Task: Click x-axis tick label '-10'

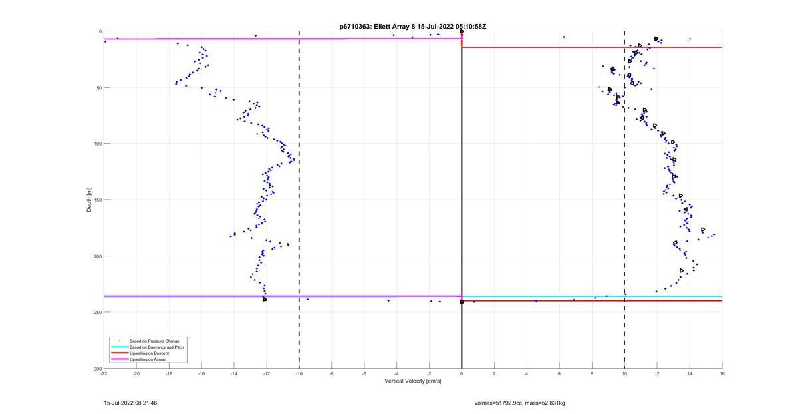Action: [299, 373]
